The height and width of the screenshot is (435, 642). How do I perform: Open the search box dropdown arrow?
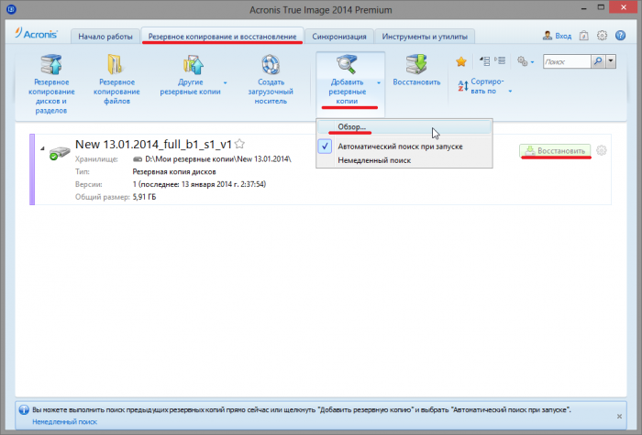click(611, 61)
